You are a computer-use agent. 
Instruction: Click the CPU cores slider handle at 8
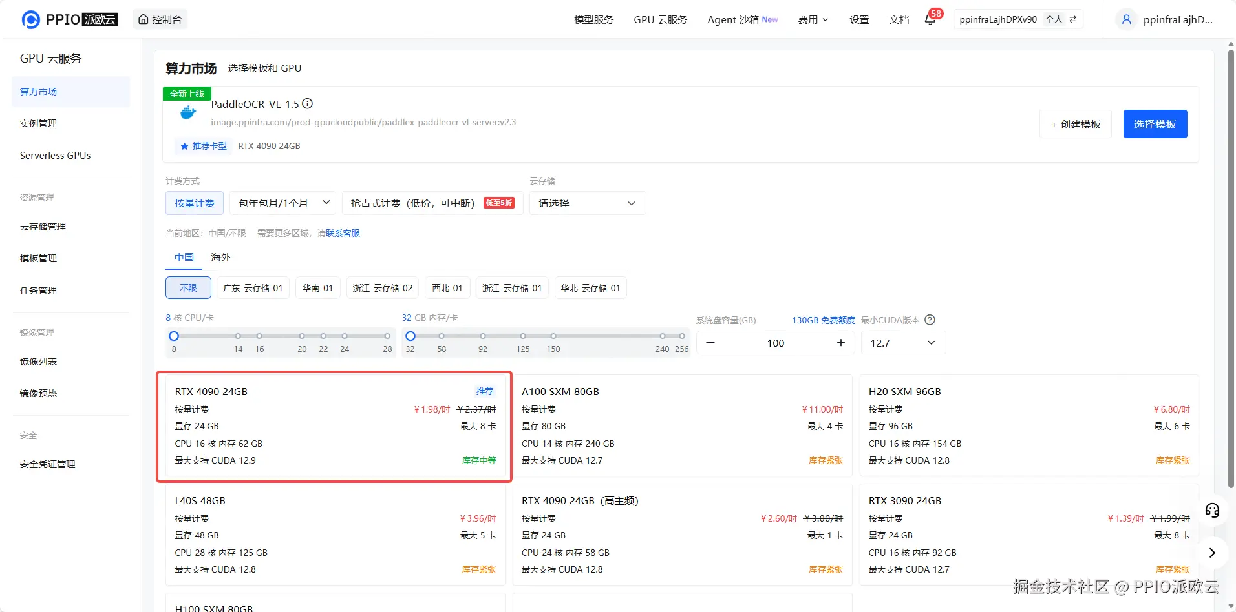[x=174, y=336]
